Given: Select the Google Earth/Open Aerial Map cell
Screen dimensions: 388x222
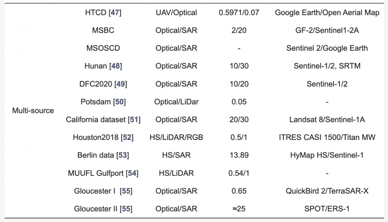Looking at the screenshot, I should point(327,13).
